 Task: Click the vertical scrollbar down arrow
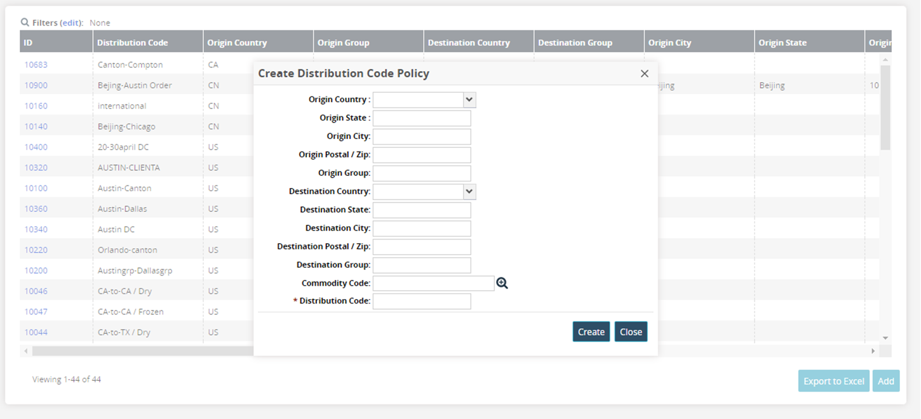click(x=885, y=338)
